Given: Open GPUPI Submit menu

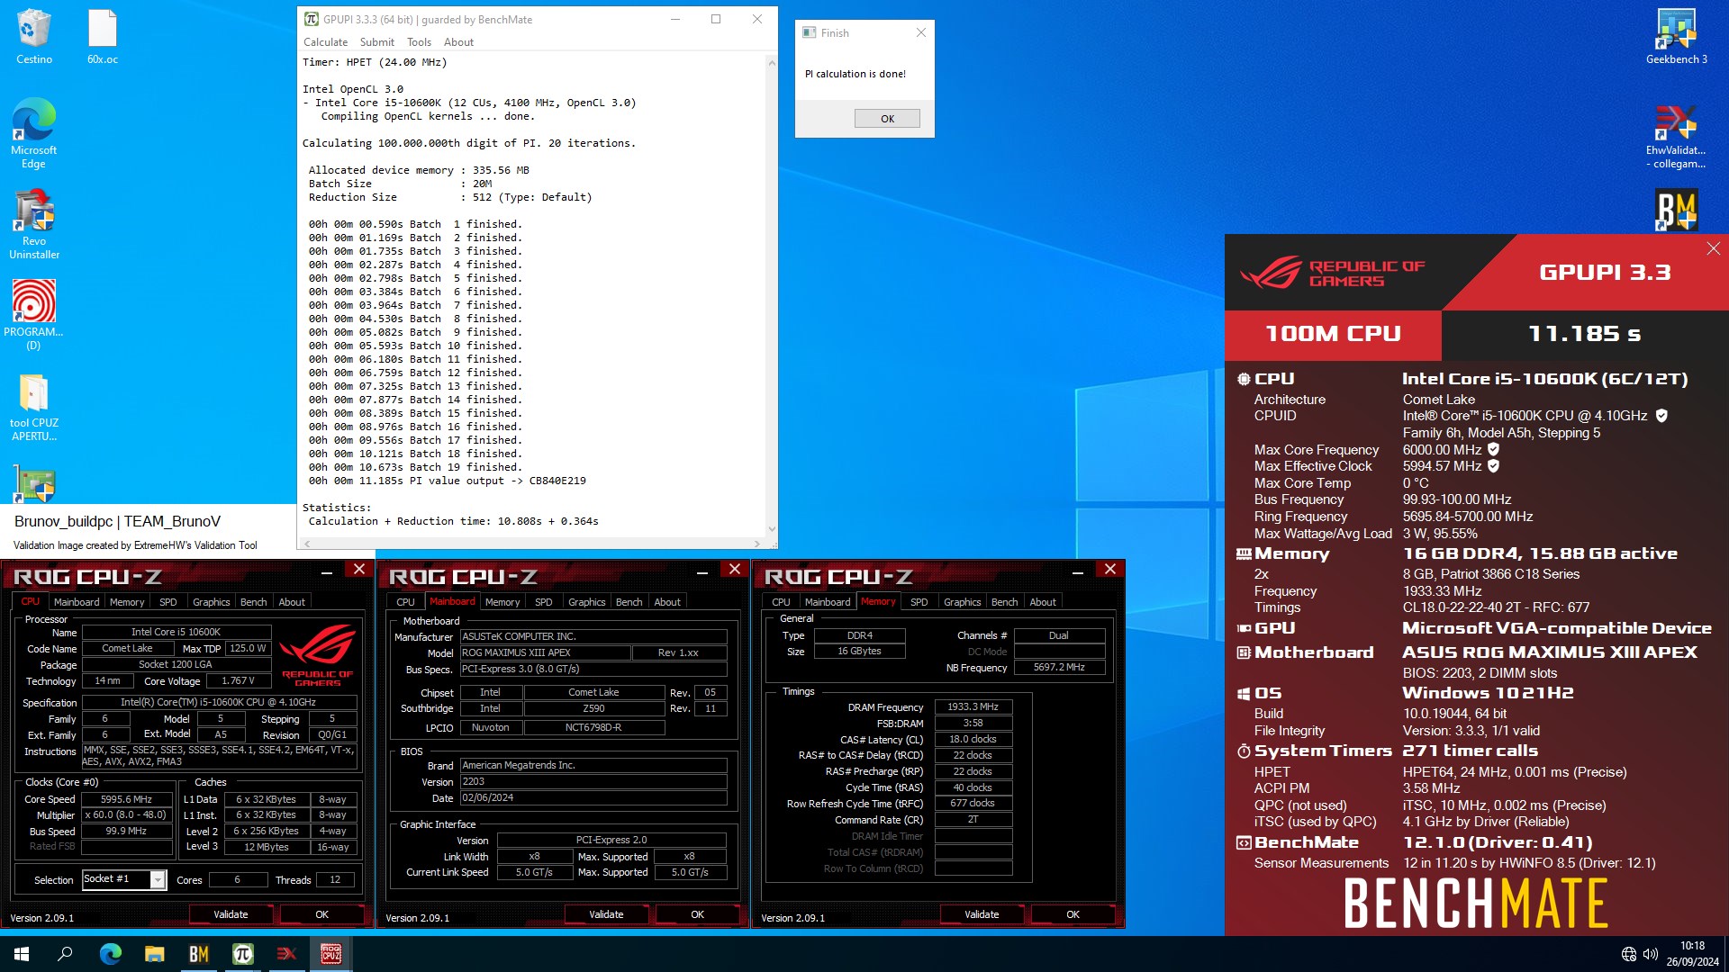Looking at the screenshot, I should coord(376,42).
